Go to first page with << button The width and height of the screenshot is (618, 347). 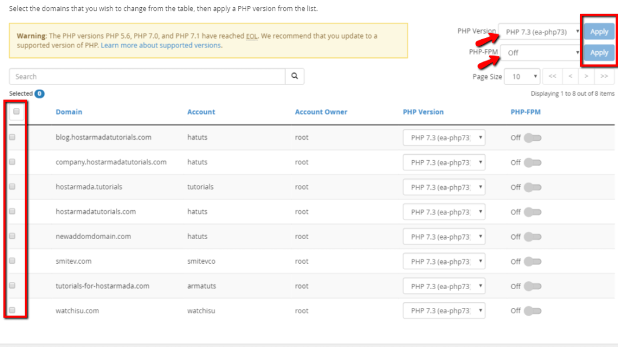(x=553, y=77)
